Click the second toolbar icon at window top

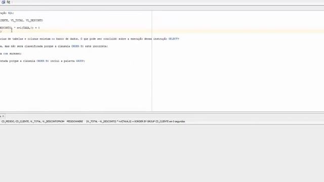[9, 2]
